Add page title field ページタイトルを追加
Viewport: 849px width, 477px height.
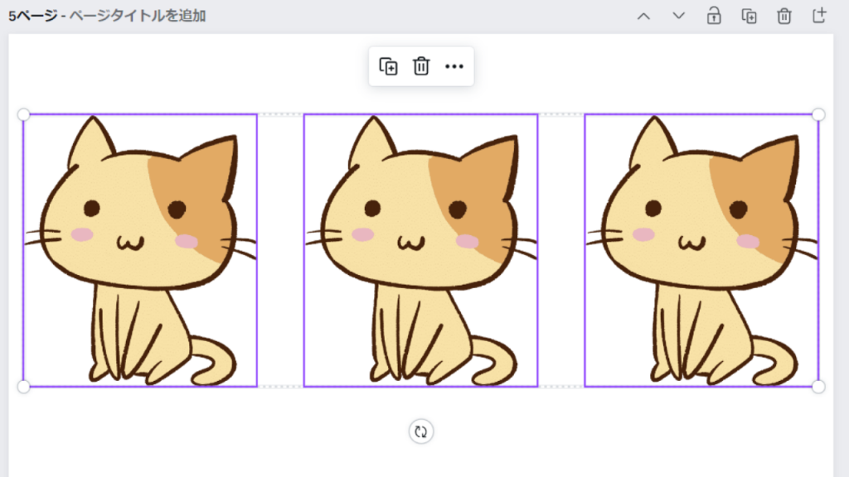pos(138,16)
